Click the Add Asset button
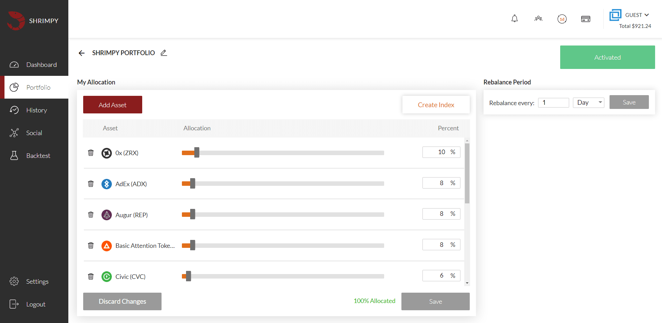662x323 pixels. click(x=113, y=105)
